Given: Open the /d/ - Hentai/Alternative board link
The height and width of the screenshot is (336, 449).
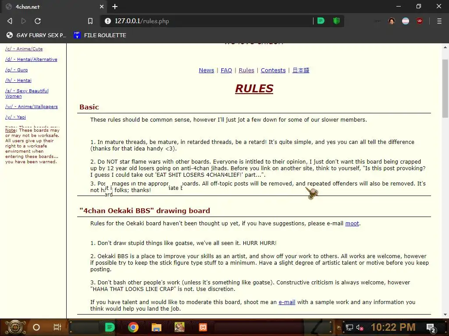Looking at the screenshot, I should tap(31, 59).
